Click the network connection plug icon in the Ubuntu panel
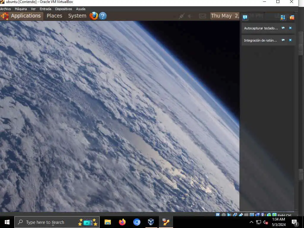 point(181,16)
